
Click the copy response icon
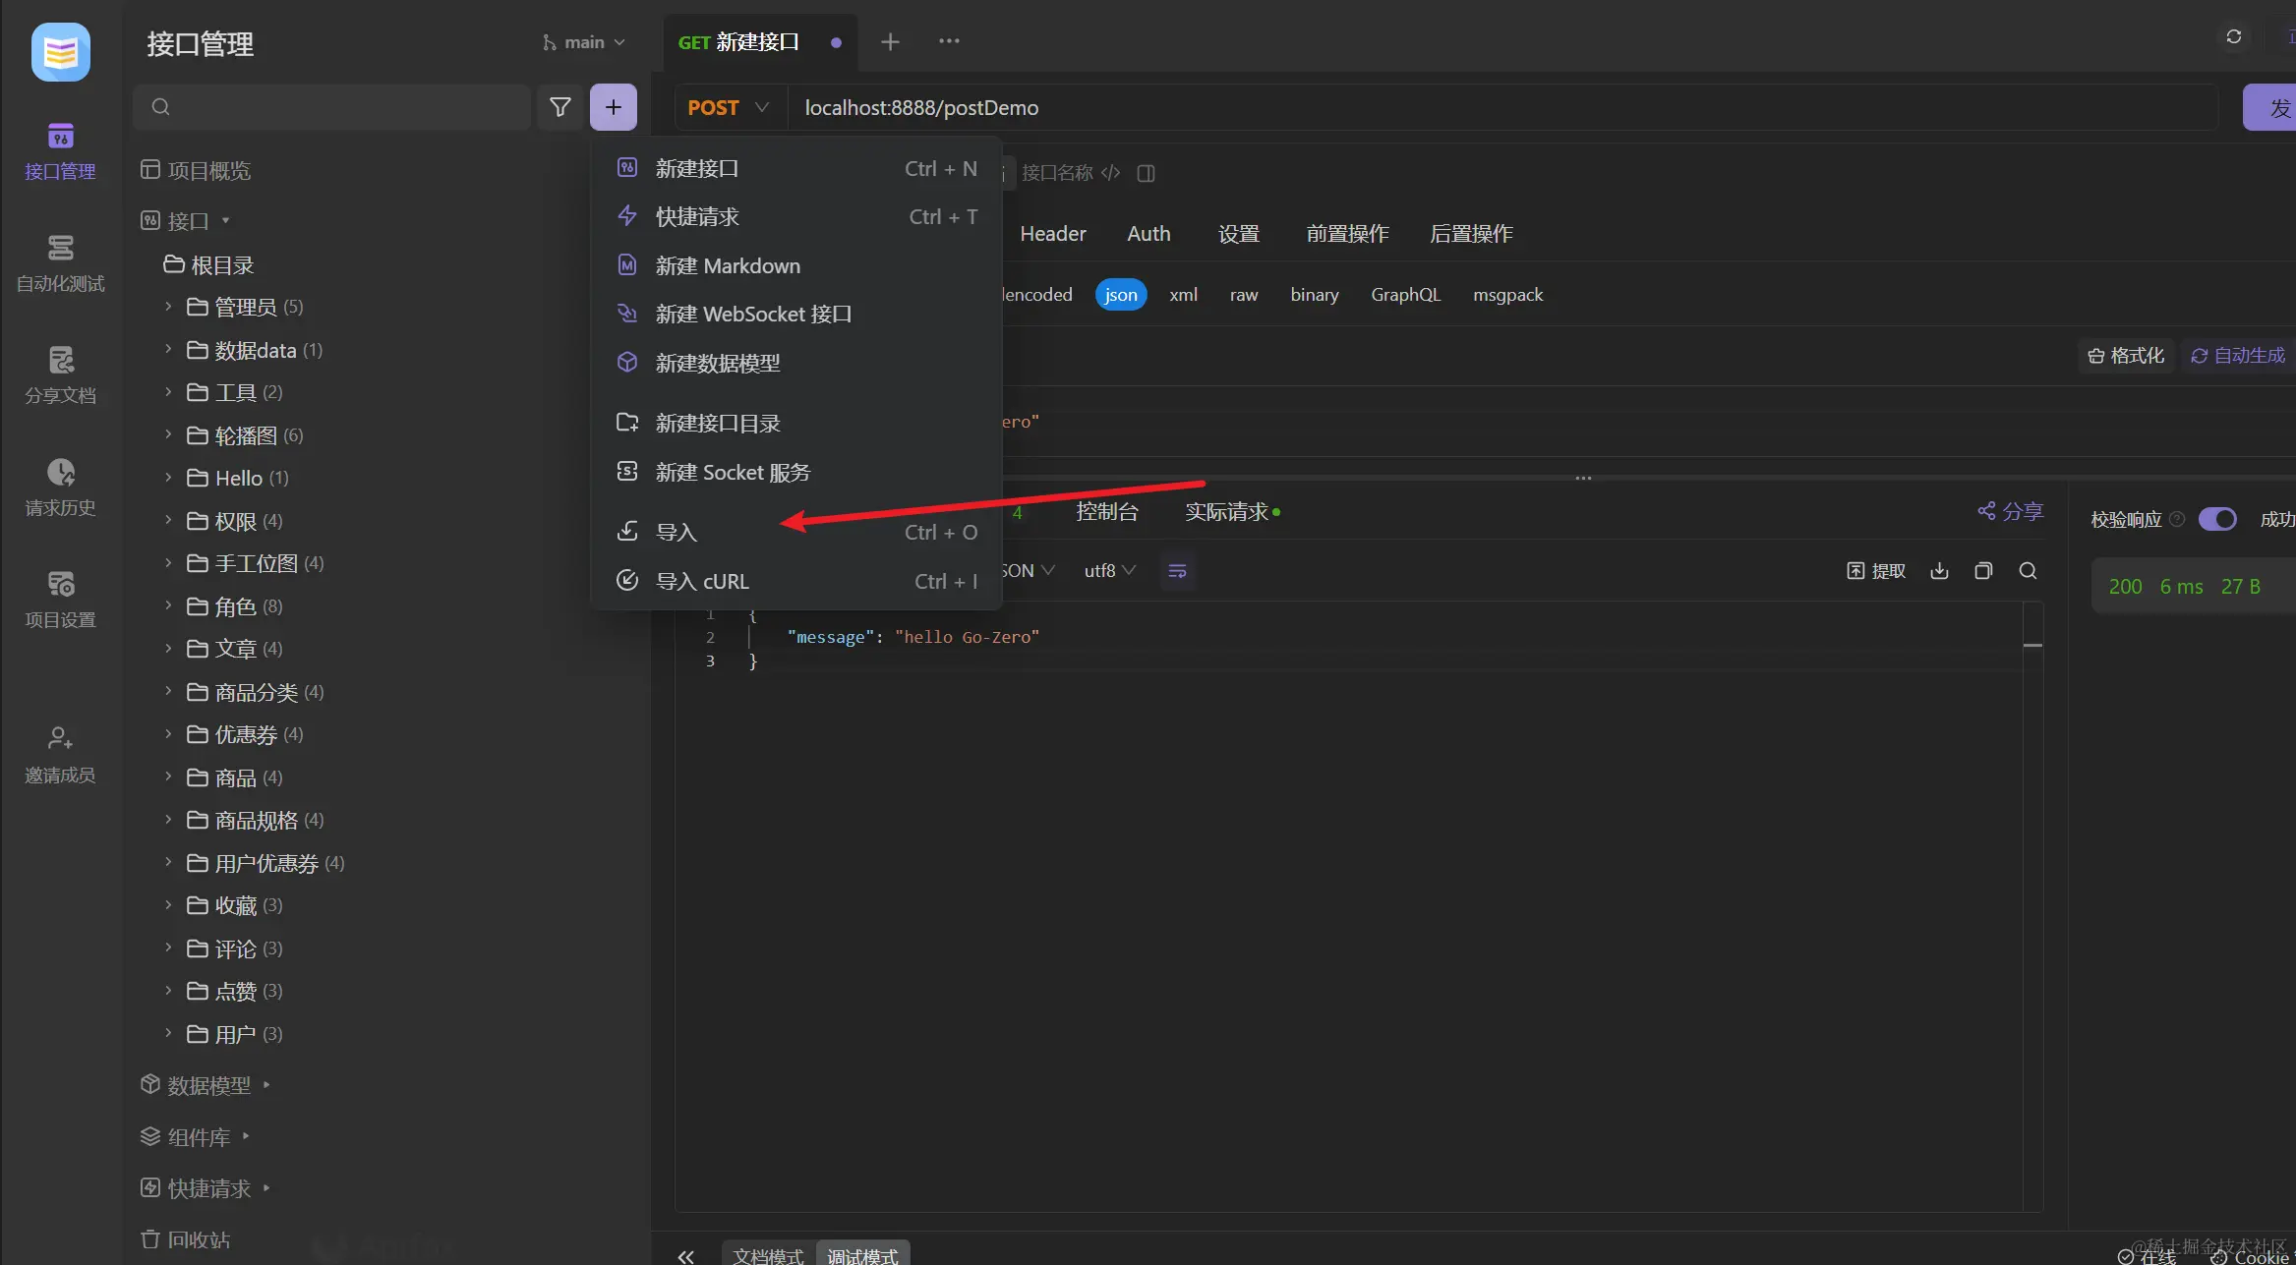click(x=1983, y=571)
